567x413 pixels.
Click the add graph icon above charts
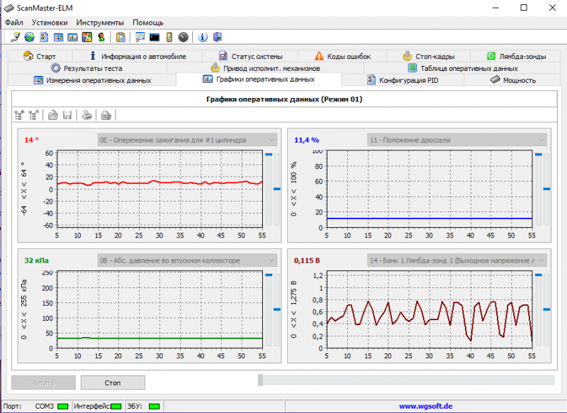19,114
